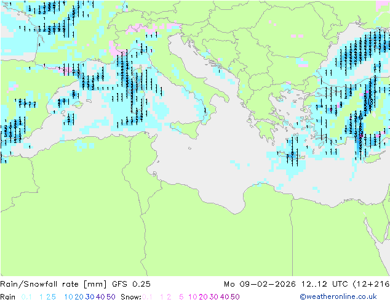Click the "Rain/Snowfall rate [mm]" title text

point(54,284)
